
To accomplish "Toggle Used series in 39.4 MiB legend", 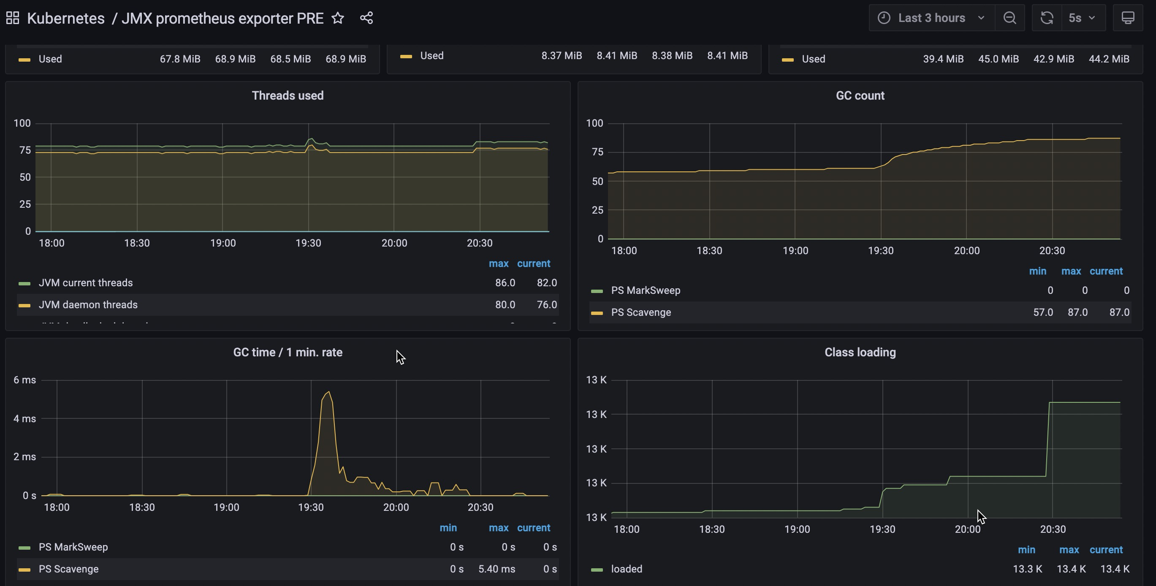I will tap(813, 59).
